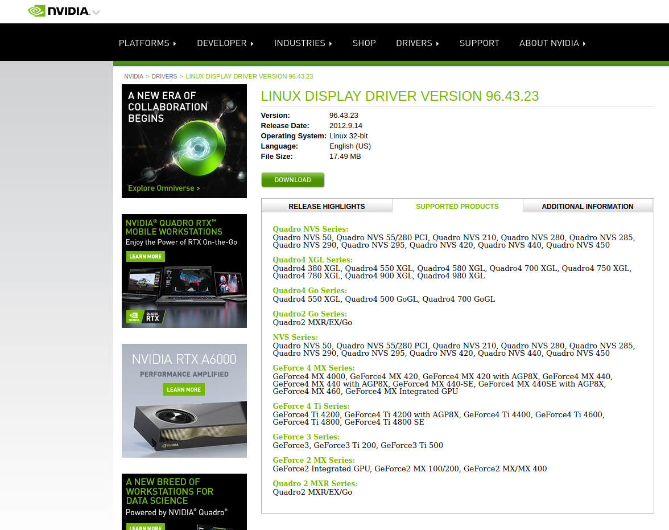Screen dimensions: 669x530
Task: Go to the Shop page
Action: point(364,43)
